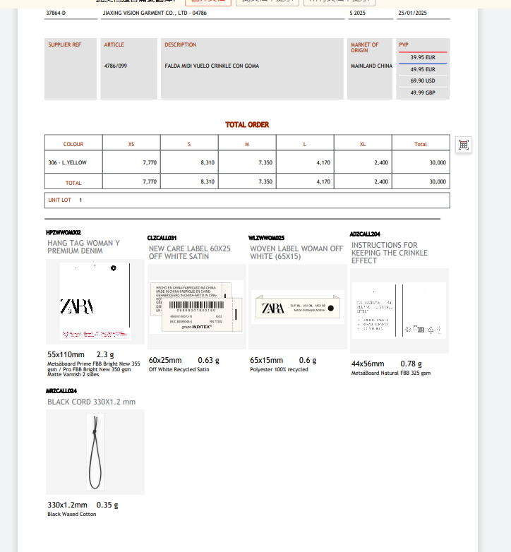Click the XS size column header
511x552 pixels.
tap(131, 144)
